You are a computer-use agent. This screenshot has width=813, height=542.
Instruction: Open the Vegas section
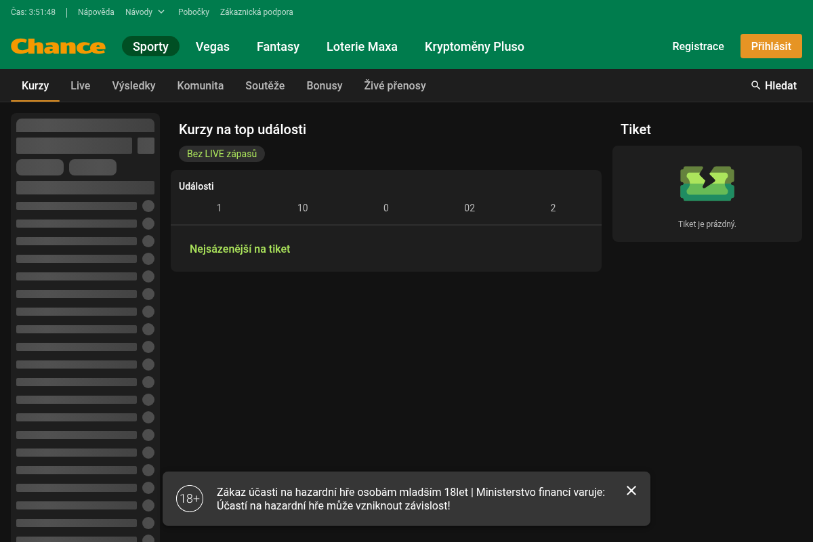[213, 47]
